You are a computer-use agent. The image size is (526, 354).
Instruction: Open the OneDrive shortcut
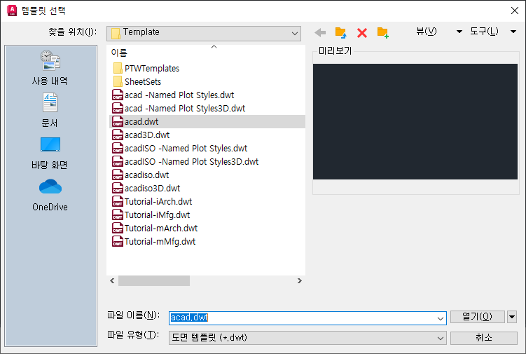pos(50,195)
